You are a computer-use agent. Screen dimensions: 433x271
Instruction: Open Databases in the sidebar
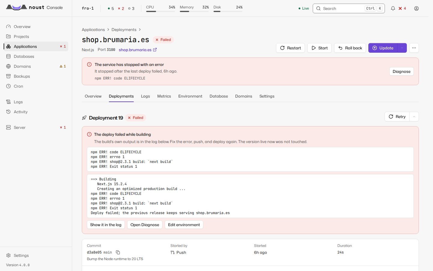pos(36,56)
